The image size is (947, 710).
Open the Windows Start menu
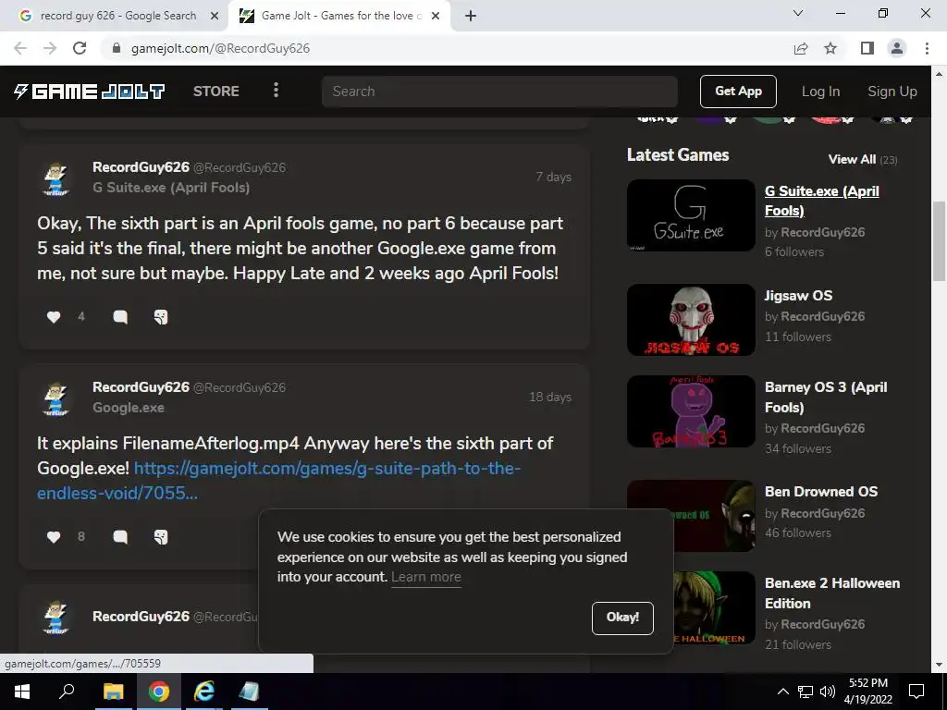(x=22, y=692)
